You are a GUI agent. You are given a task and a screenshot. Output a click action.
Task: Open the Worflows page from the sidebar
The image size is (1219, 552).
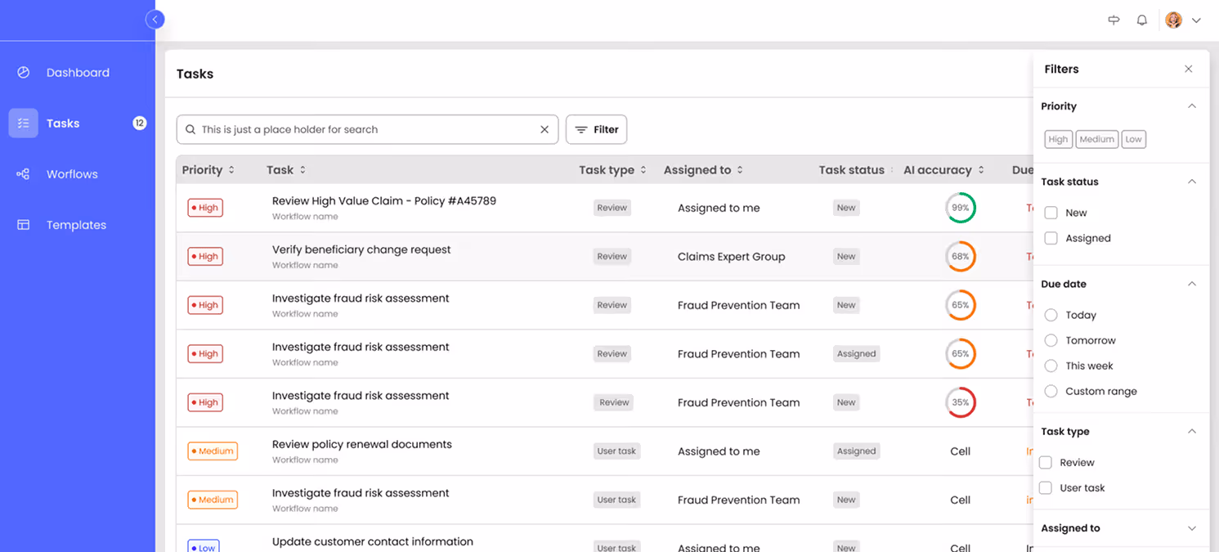(x=72, y=173)
